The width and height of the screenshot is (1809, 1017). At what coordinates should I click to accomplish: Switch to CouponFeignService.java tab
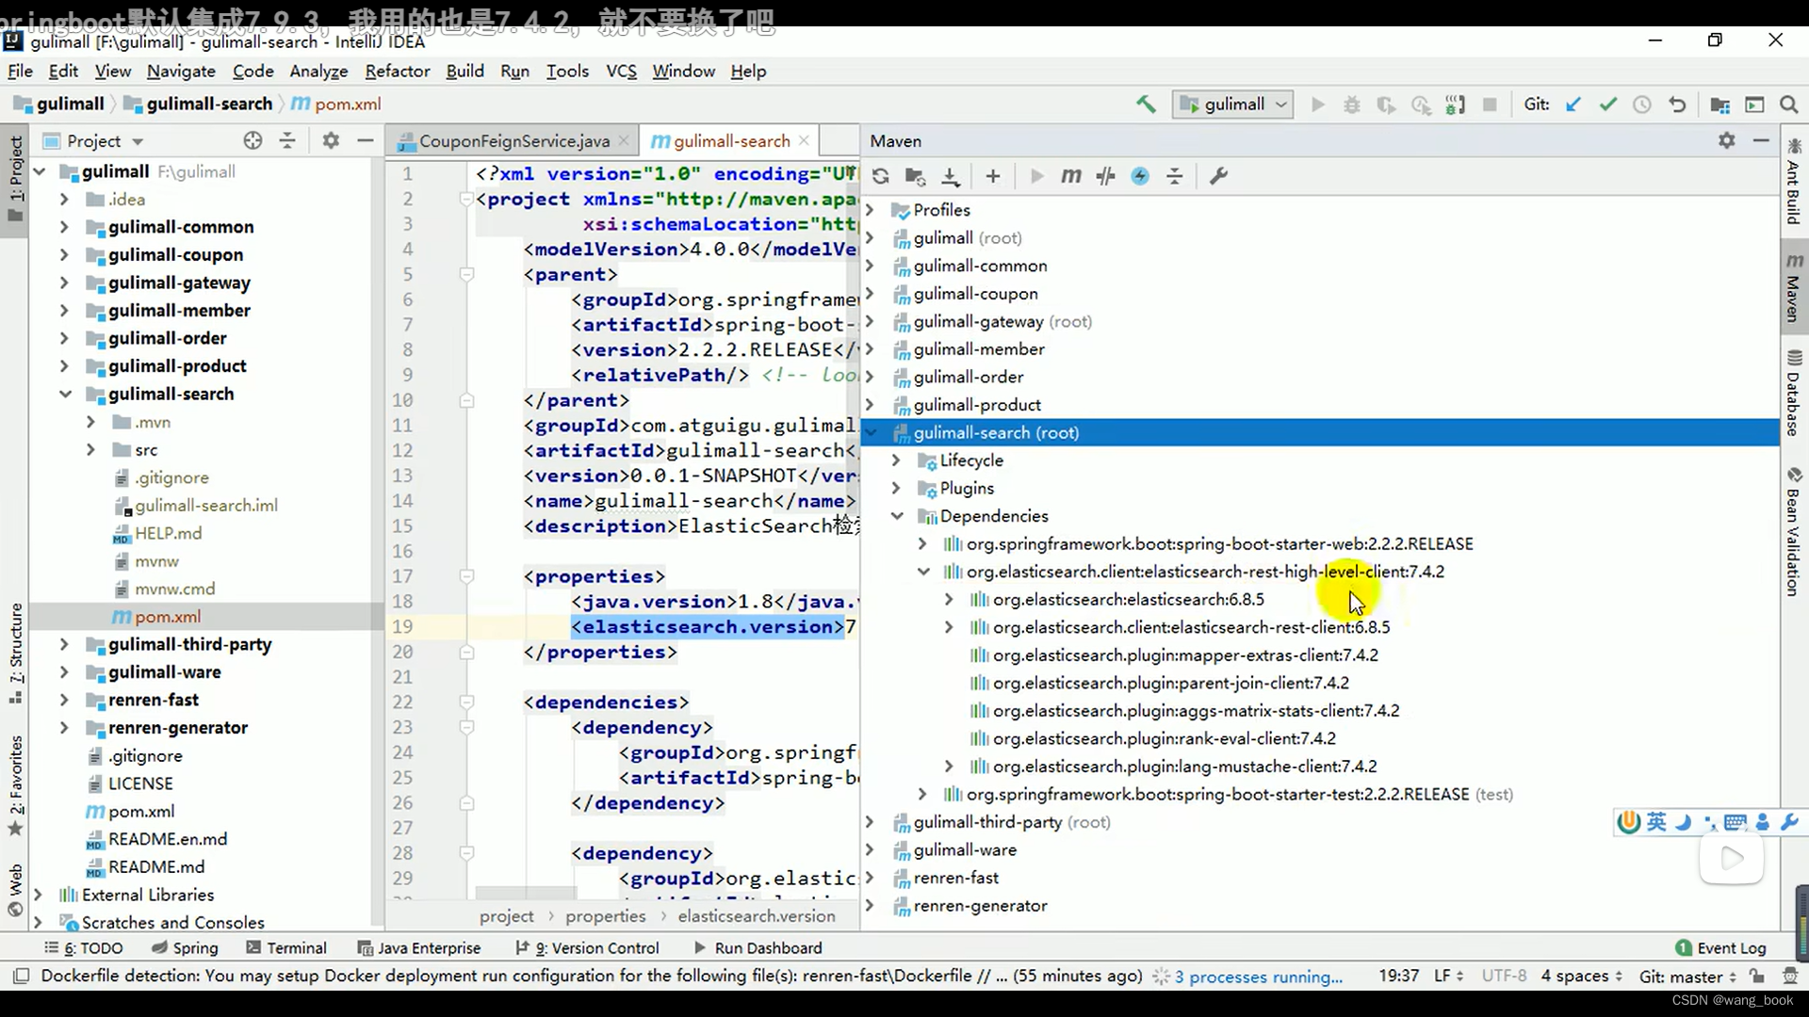click(x=514, y=140)
